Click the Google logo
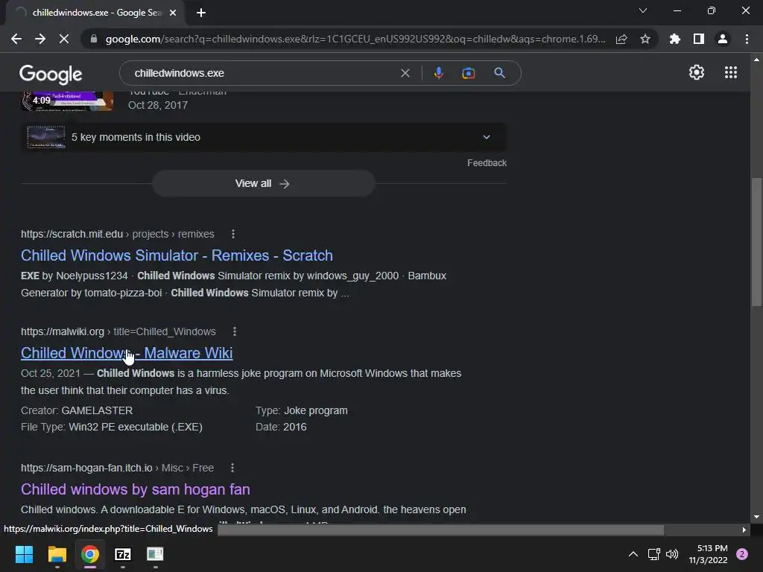Viewport: 763px width, 572px height. [x=51, y=74]
